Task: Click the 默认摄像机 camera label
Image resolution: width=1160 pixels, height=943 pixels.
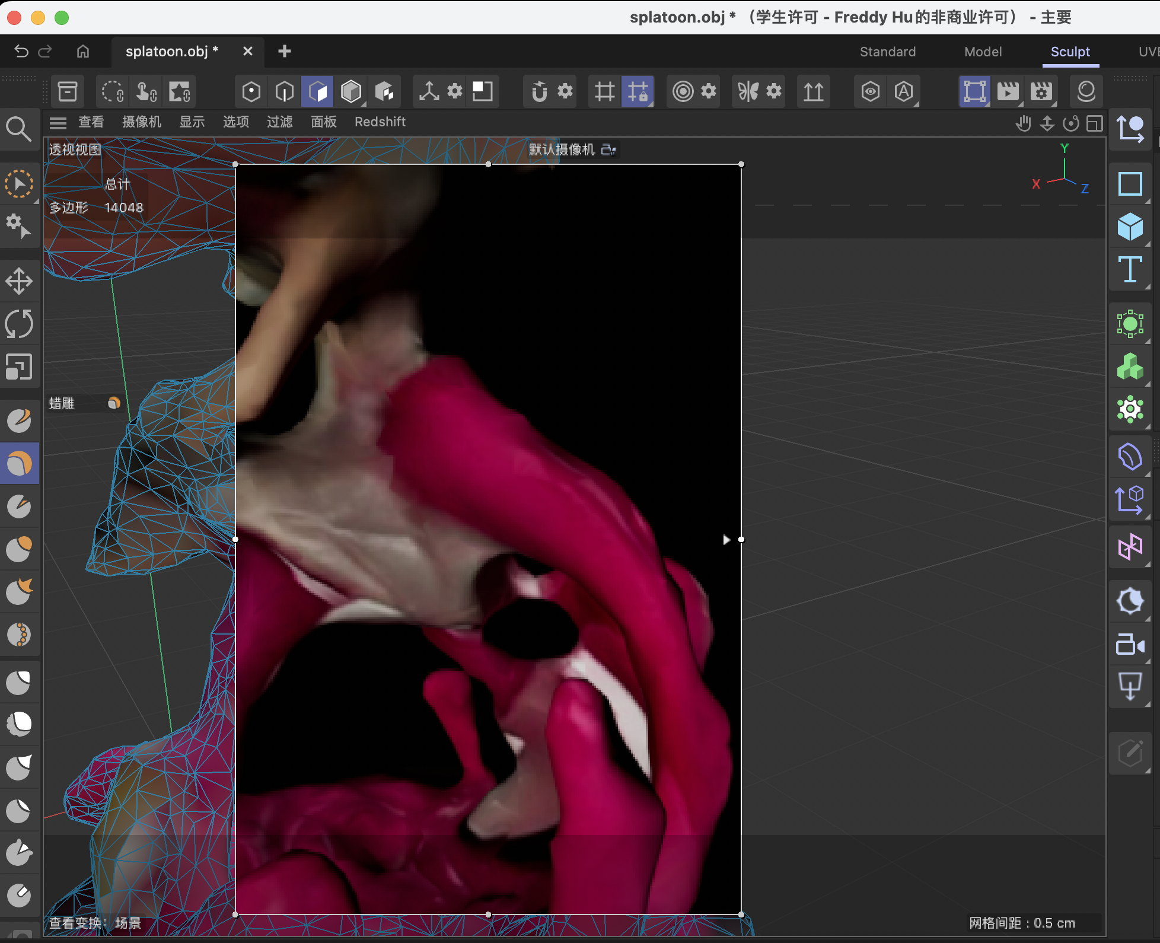Action: point(562,149)
